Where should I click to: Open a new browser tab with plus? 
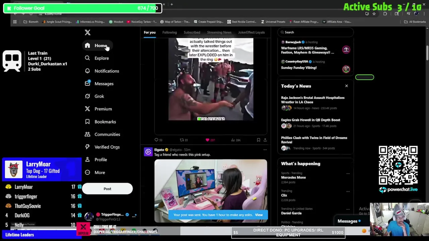[172, 4]
